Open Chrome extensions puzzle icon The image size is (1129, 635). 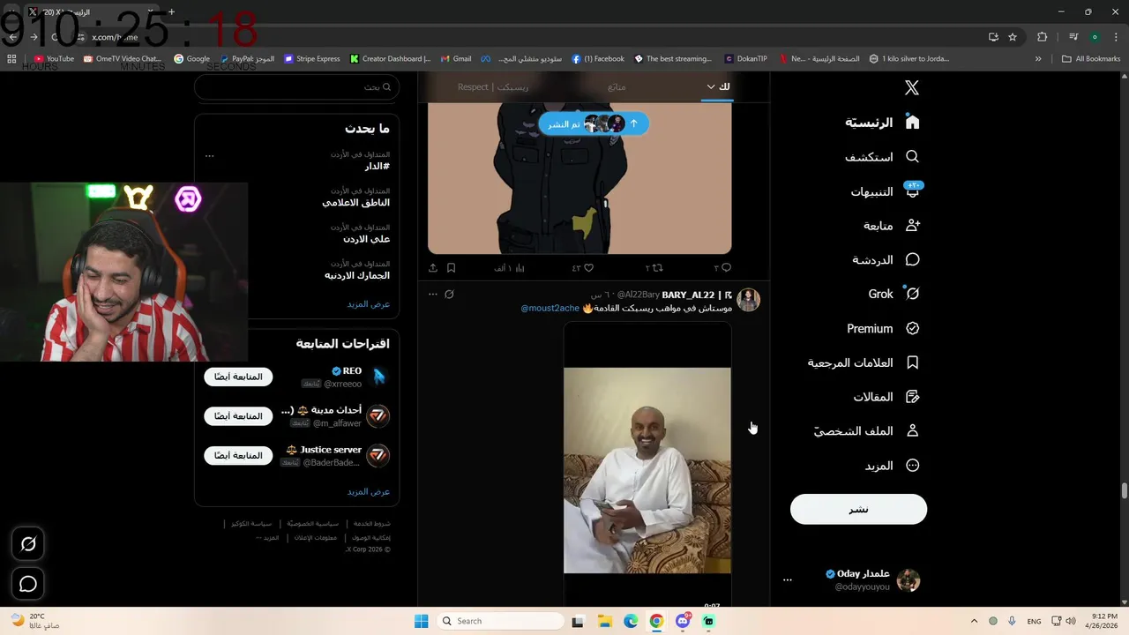(x=1043, y=37)
